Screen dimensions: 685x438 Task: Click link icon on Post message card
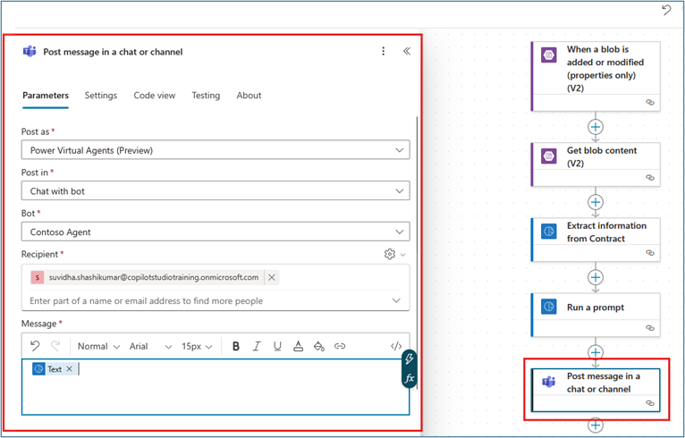pyautogui.click(x=650, y=402)
